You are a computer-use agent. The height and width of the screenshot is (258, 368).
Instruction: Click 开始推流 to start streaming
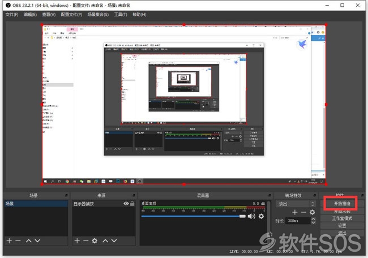point(342,204)
